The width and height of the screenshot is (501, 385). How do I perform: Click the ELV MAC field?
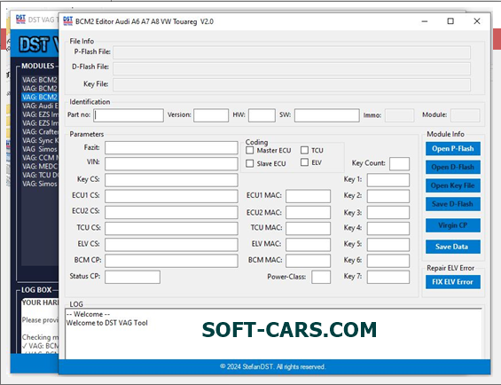pos(308,244)
